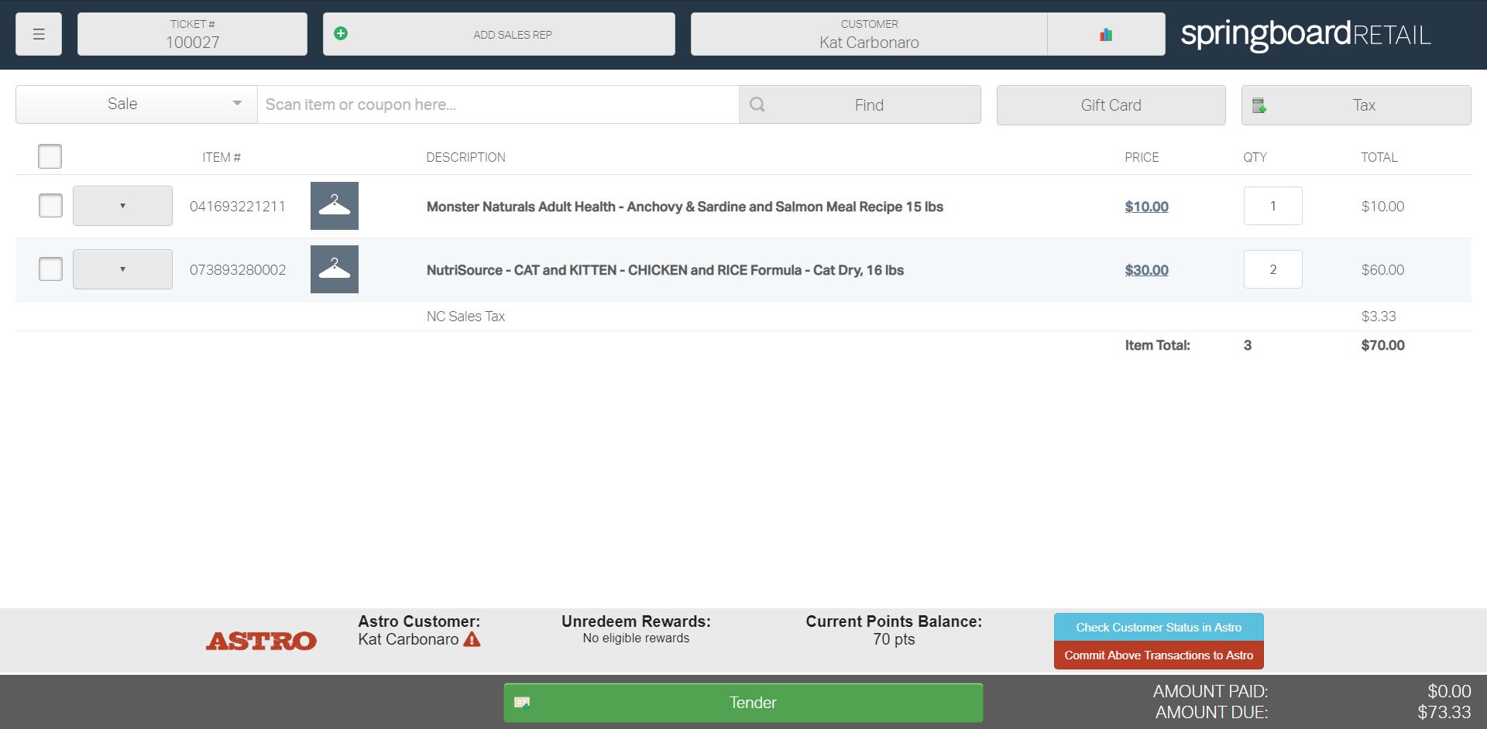Screen dimensions: 1487x729
Task: Click the $73.33 amount due value
Action: (1444, 712)
